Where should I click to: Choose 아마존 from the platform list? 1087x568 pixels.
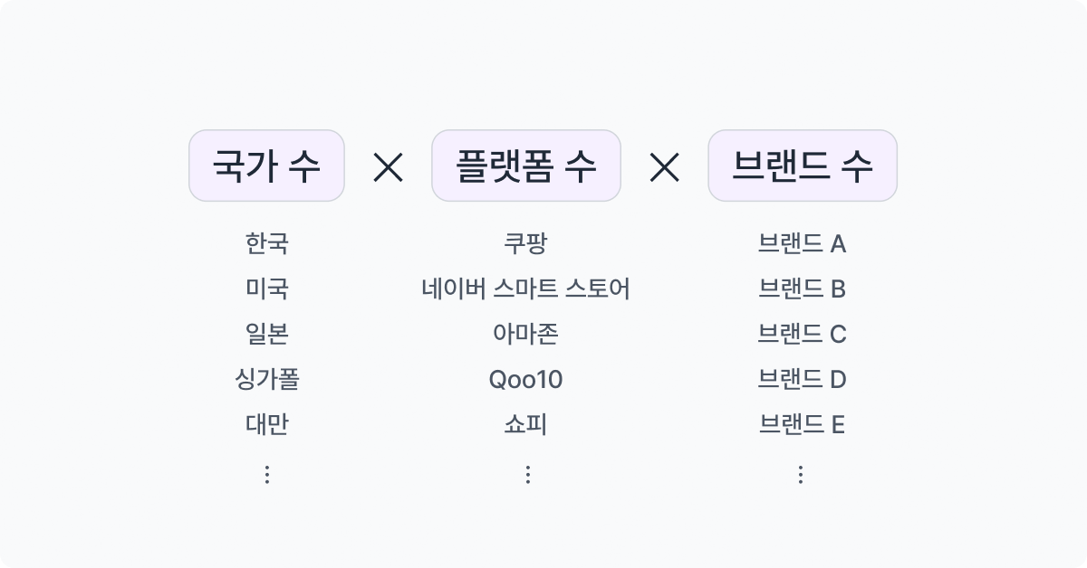526,335
